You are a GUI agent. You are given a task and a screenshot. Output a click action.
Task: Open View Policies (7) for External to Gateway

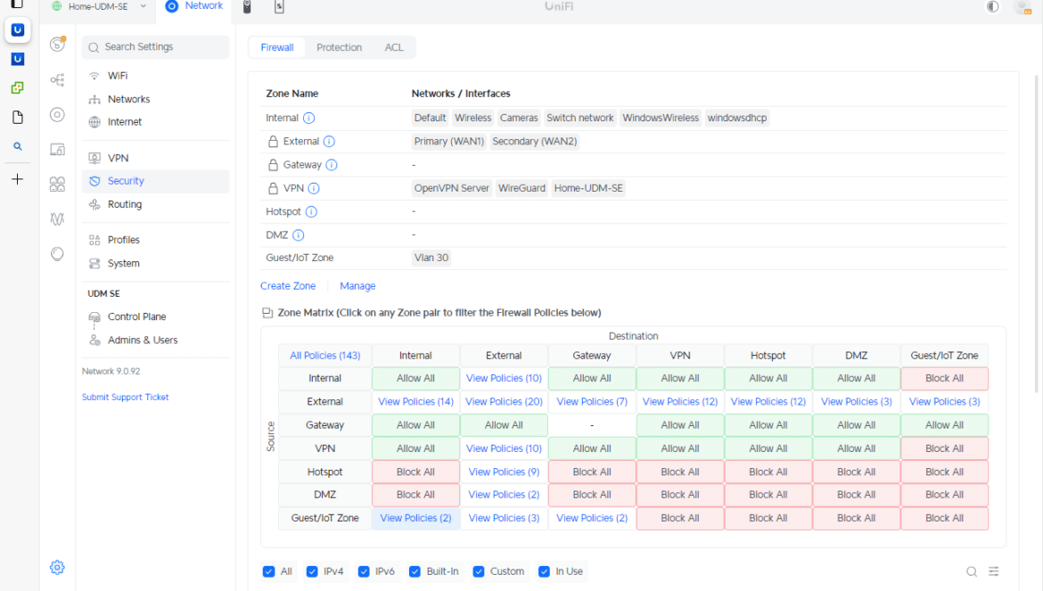coord(592,401)
